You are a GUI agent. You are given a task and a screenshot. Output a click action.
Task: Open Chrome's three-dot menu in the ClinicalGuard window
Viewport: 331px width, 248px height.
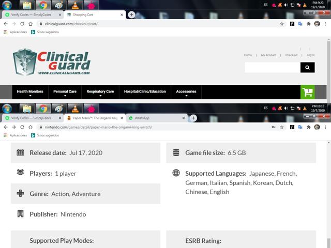pyautogui.click(x=325, y=24)
